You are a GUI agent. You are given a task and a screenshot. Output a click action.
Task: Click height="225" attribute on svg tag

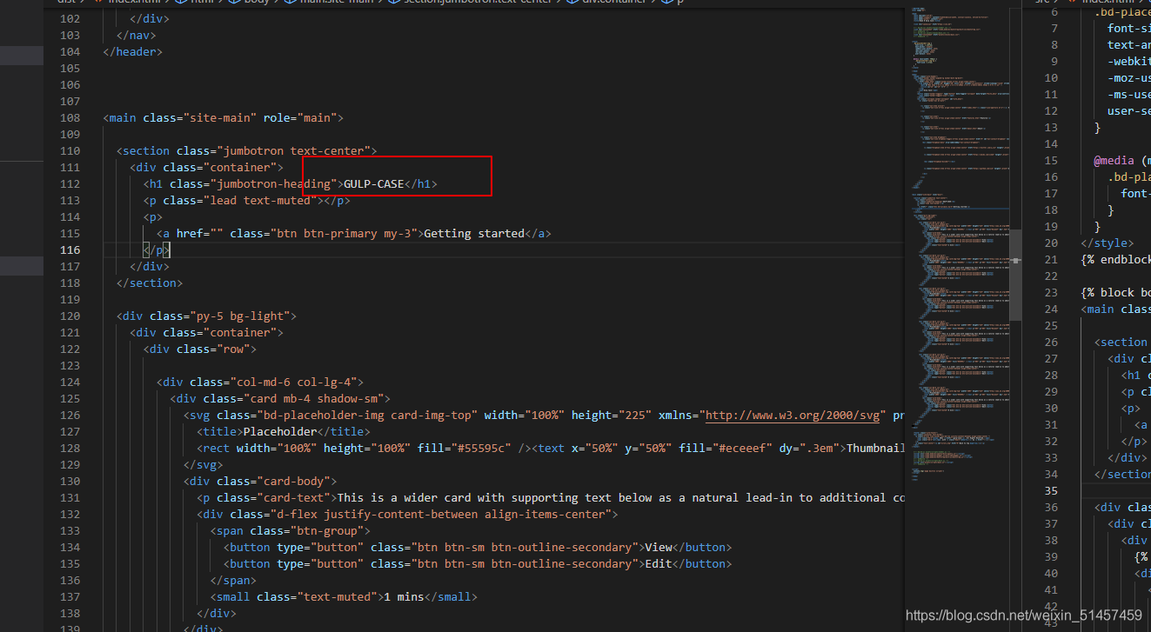pos(612,416)
